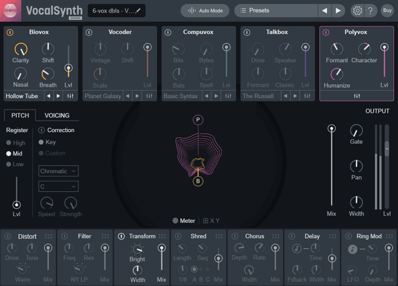Go to previous global preset
398x286 pixels.
[325, 11]
